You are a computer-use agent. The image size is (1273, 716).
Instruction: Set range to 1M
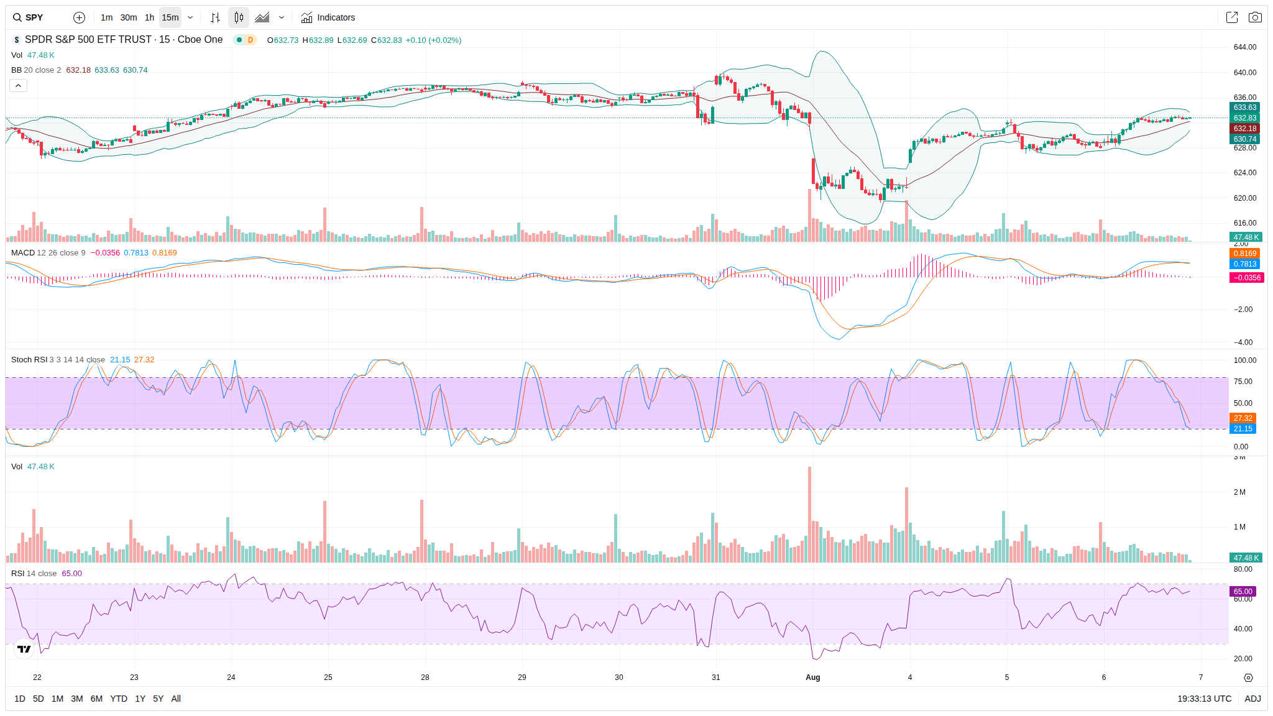click(x=57, y=699)
